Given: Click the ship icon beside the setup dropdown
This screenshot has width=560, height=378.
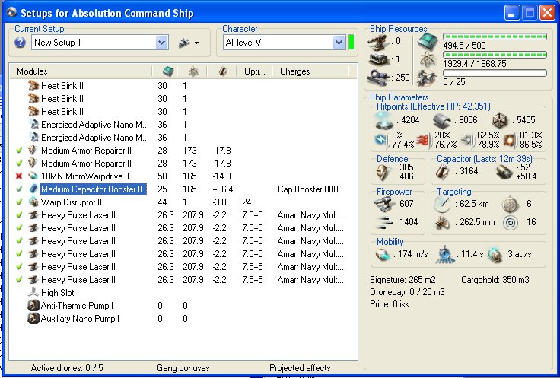Looking at the screenshot, I should coord(183,43).
